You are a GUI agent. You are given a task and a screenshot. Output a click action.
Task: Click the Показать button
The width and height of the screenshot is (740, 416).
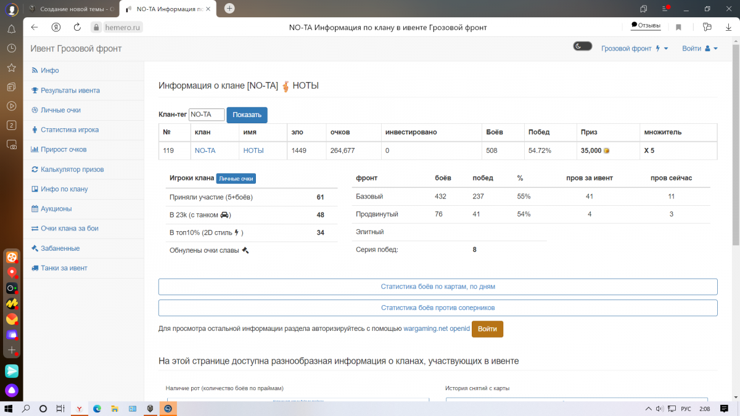pos(247,115)
